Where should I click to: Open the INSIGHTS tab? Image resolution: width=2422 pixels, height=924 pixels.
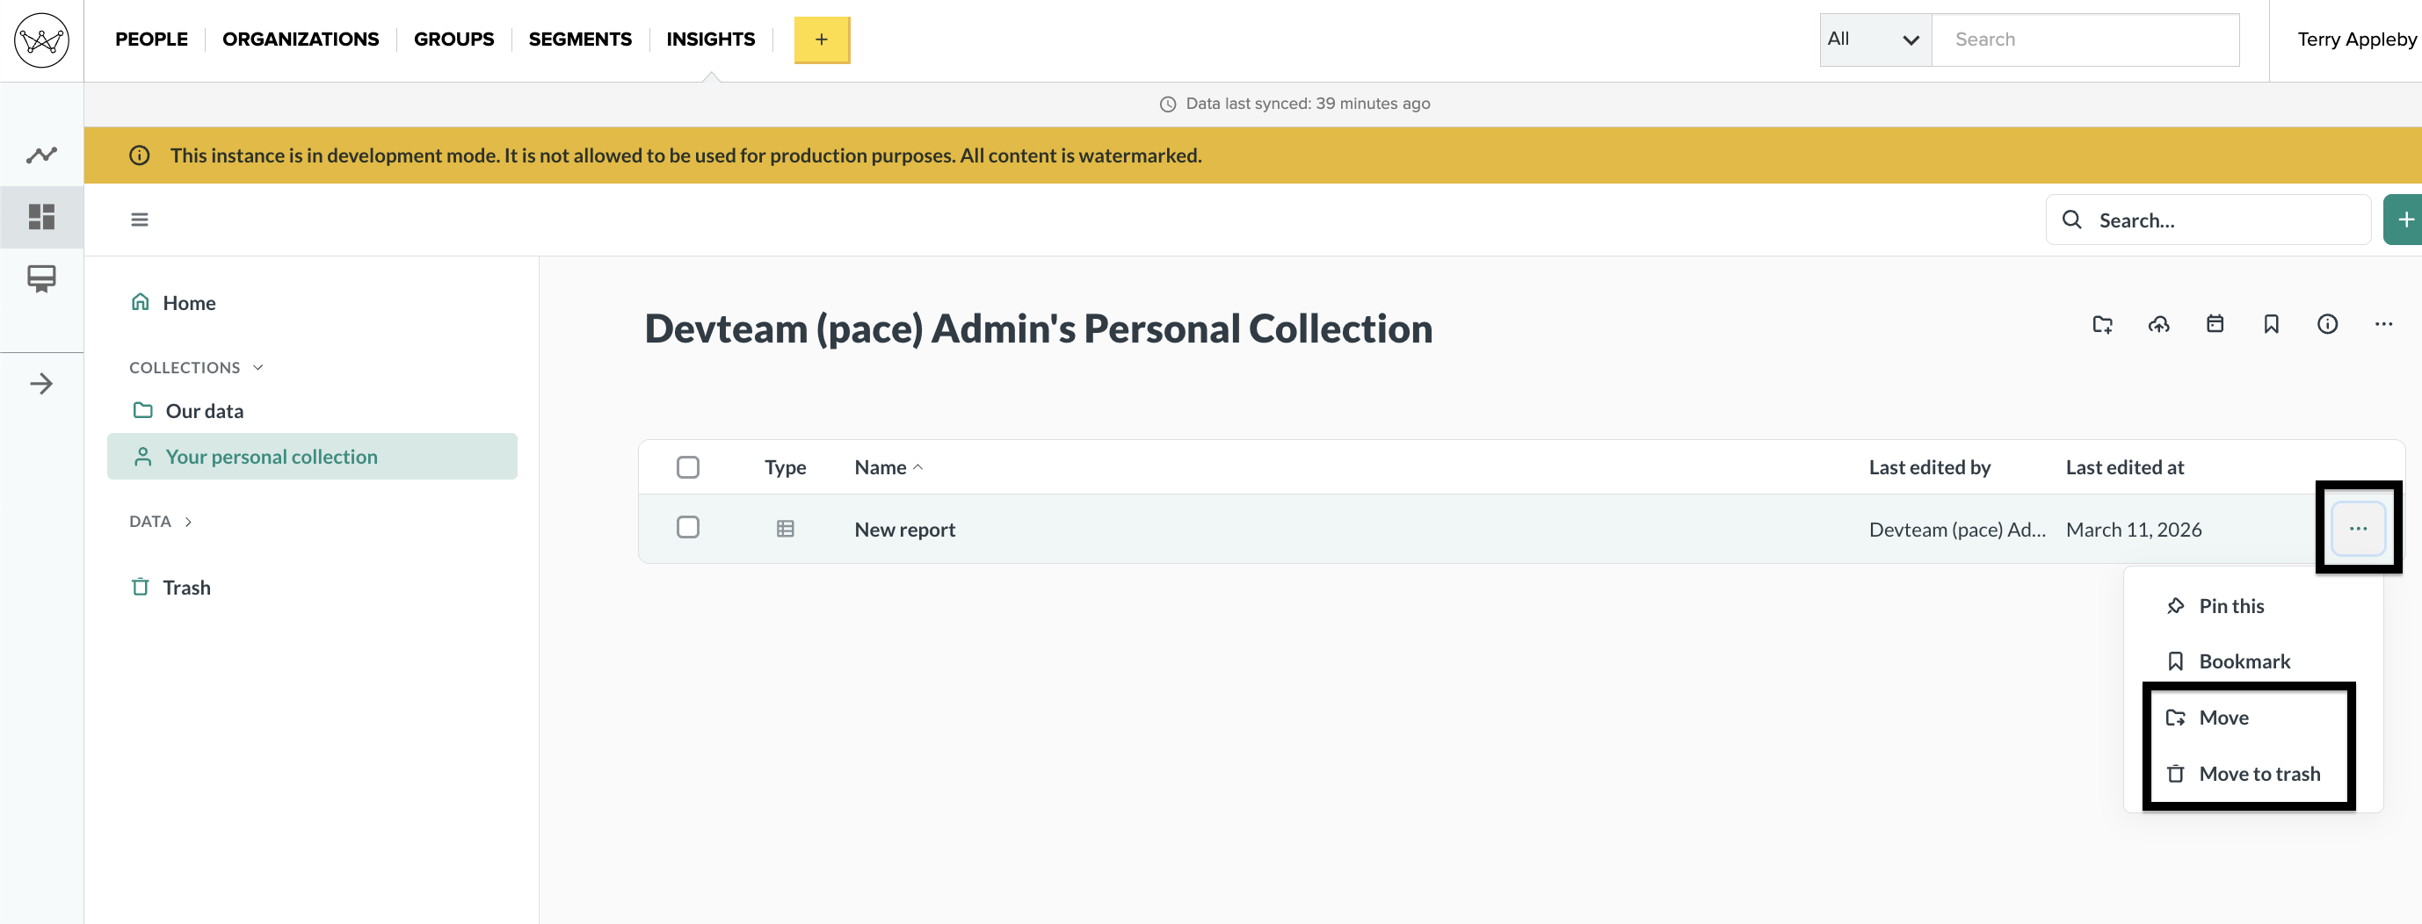pyautogui.click(x=711, y=40)
